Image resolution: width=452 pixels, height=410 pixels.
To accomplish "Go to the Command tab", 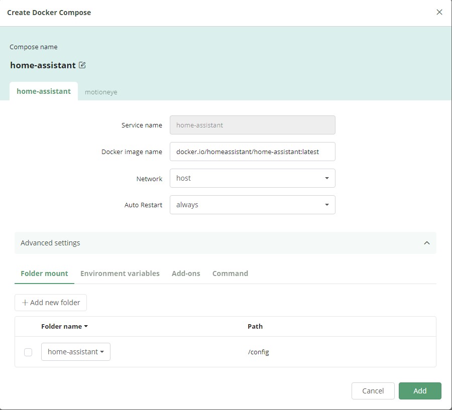I will click(x=230, y=274).
